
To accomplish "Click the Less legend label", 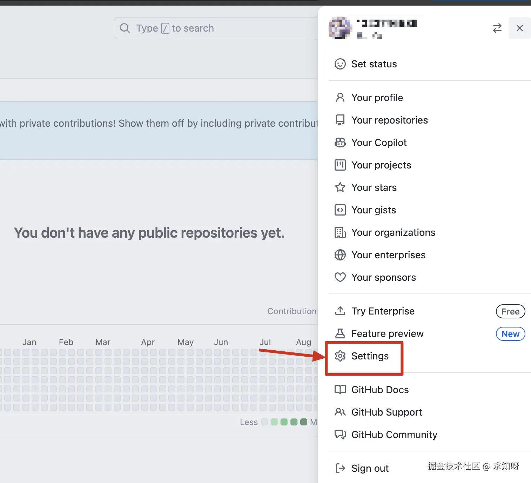I will pos(249,422).
